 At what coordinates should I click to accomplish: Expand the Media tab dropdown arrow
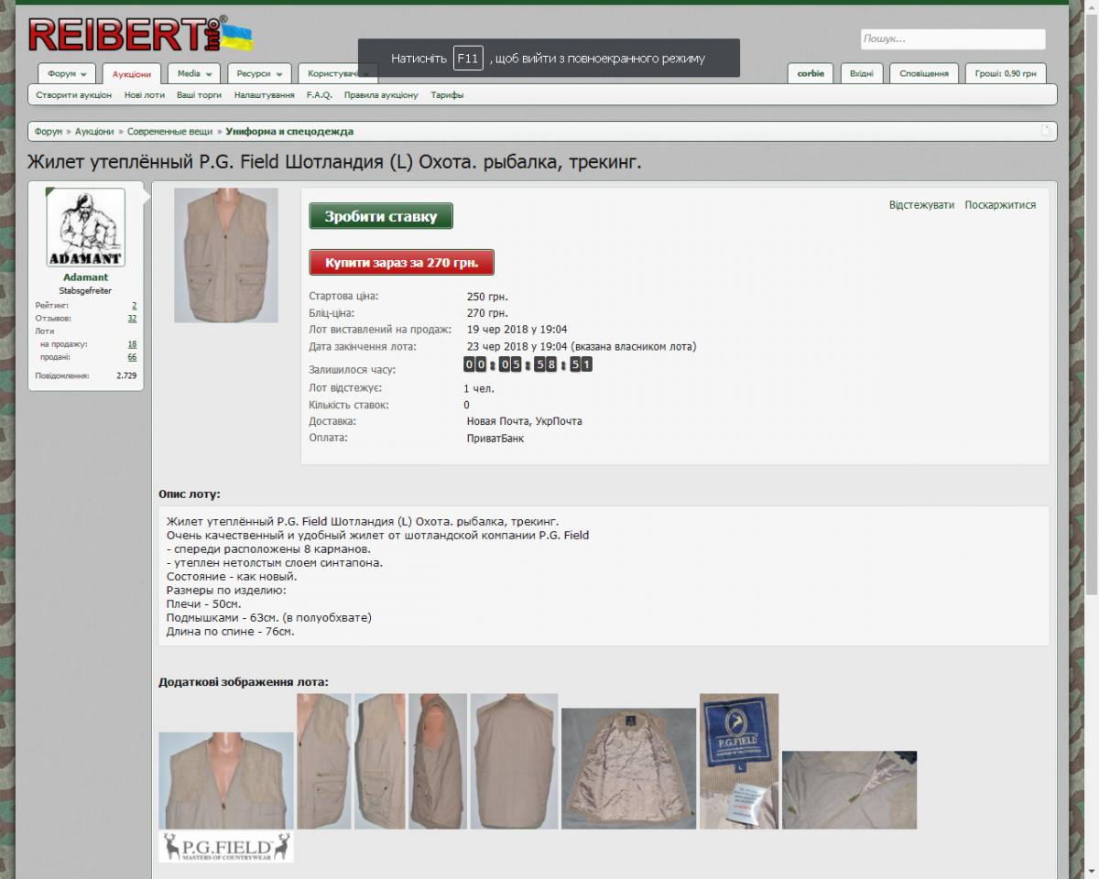tap(209, 74)
